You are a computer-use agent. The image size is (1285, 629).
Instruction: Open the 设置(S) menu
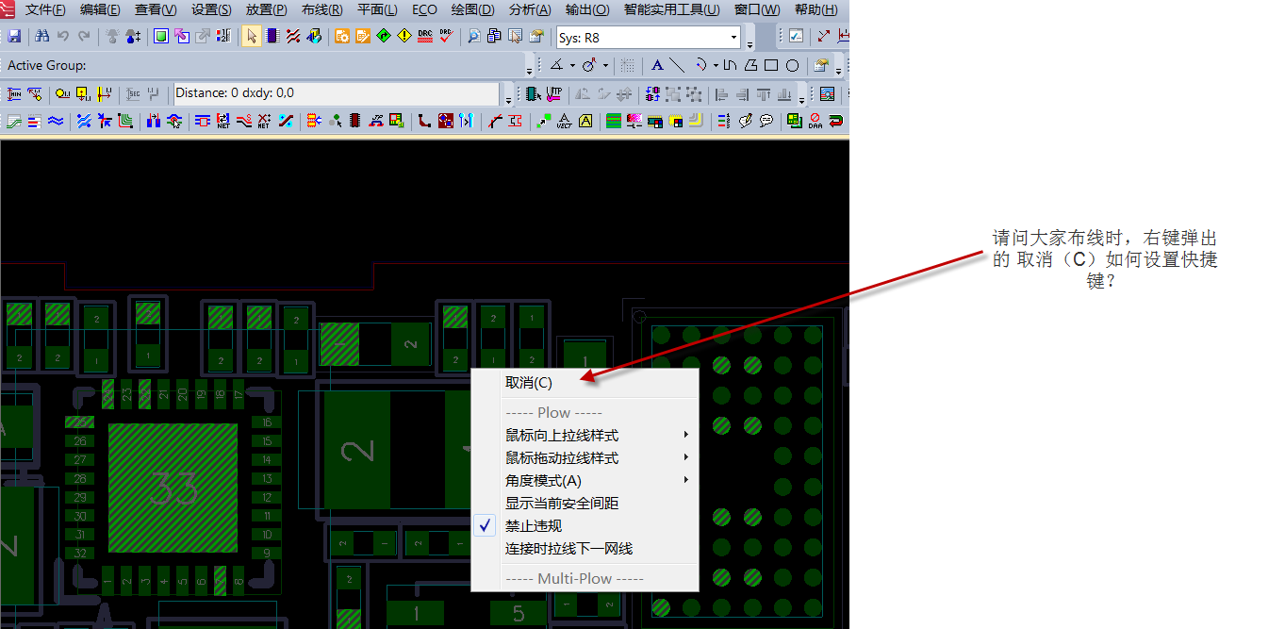211,9
